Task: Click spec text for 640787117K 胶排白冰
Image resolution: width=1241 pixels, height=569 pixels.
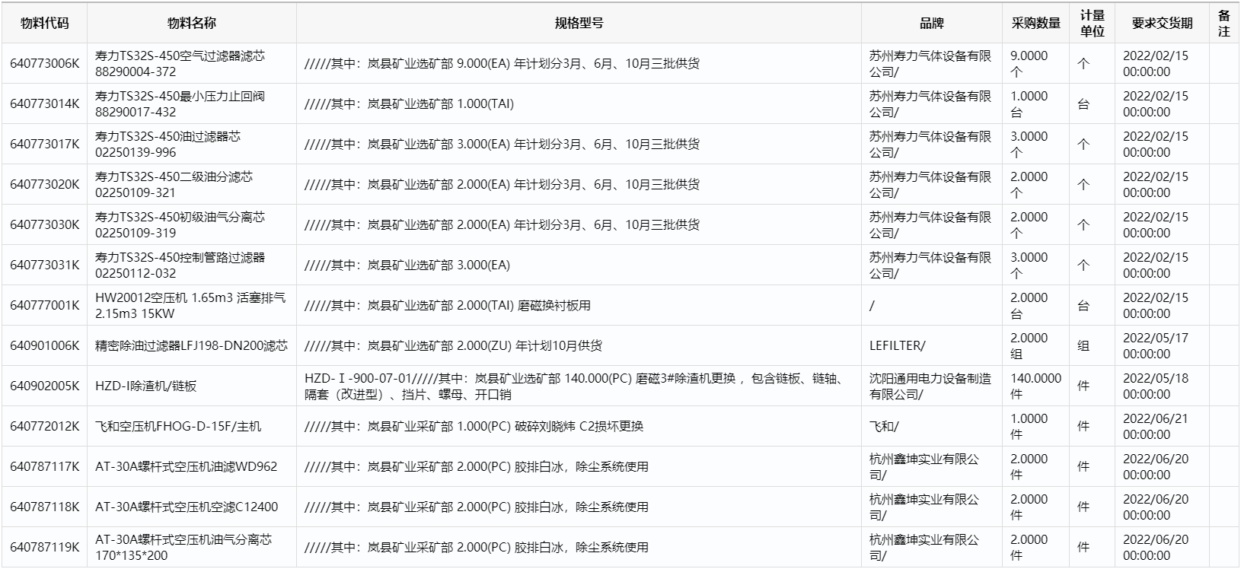Action: pyautogui.click(x=477, y=467)
